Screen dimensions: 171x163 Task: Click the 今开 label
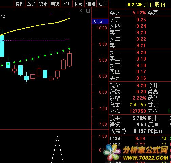click(x=153, y=85)
